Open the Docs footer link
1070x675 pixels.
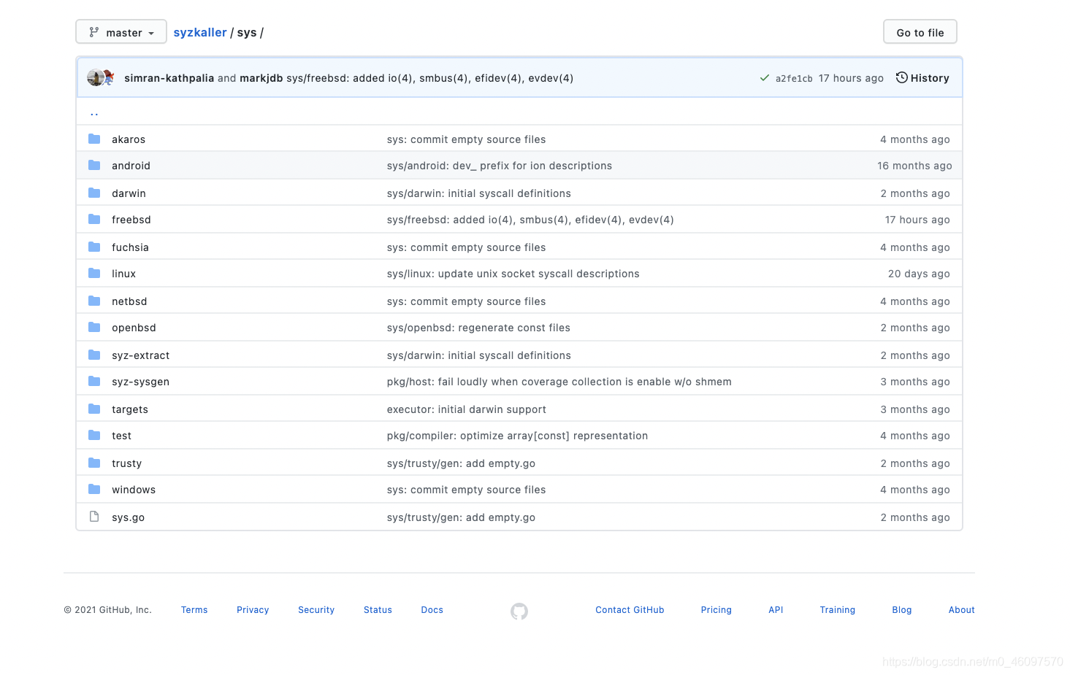(432, 610)
